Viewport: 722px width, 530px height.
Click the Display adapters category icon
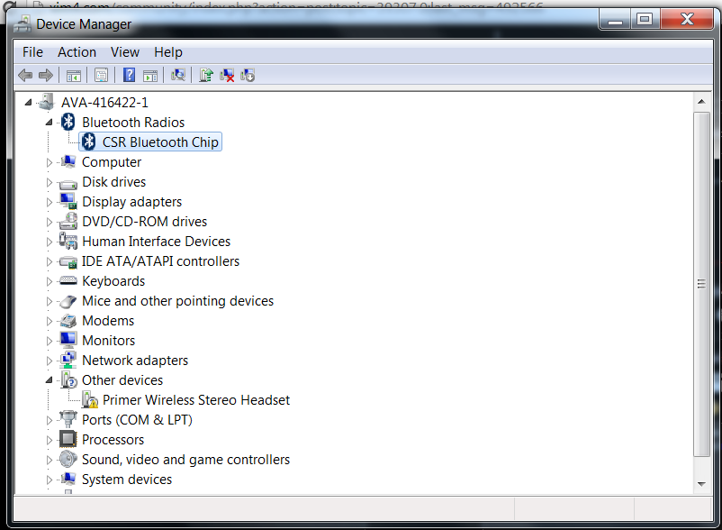[68, 201]
